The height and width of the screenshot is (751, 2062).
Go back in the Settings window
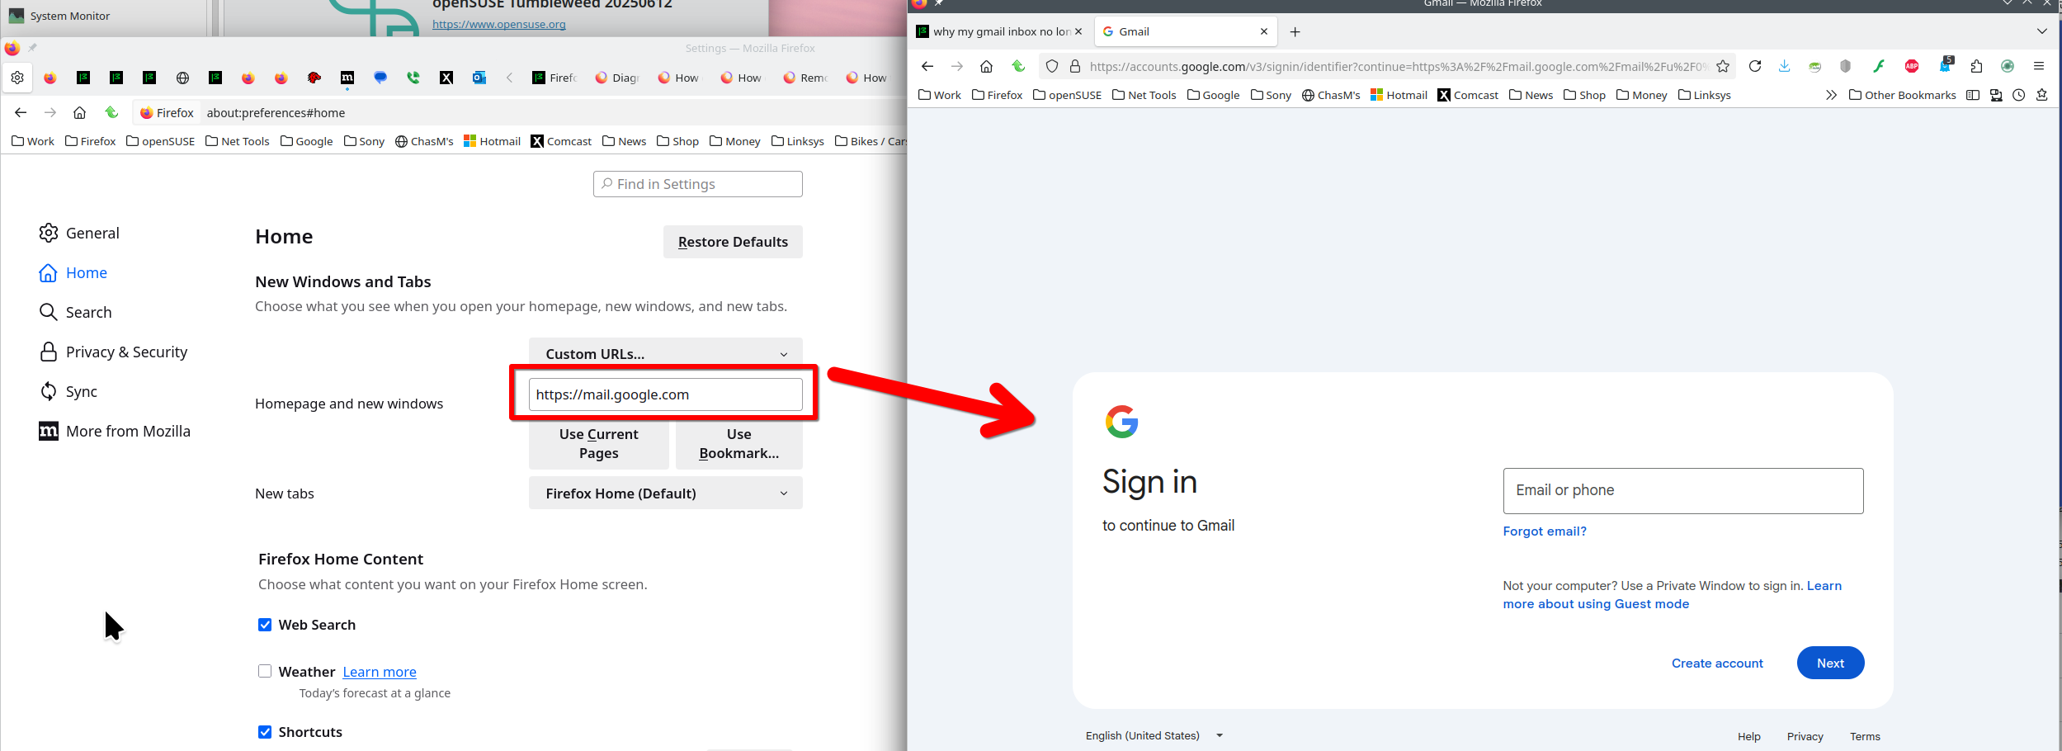(x=21, y=112)
